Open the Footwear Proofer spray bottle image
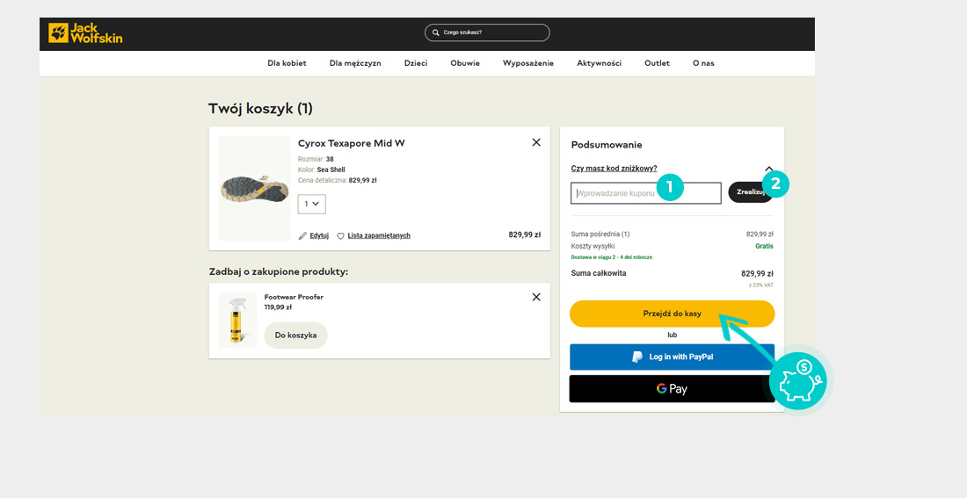The image size is (967, 498). pos(237,321)
